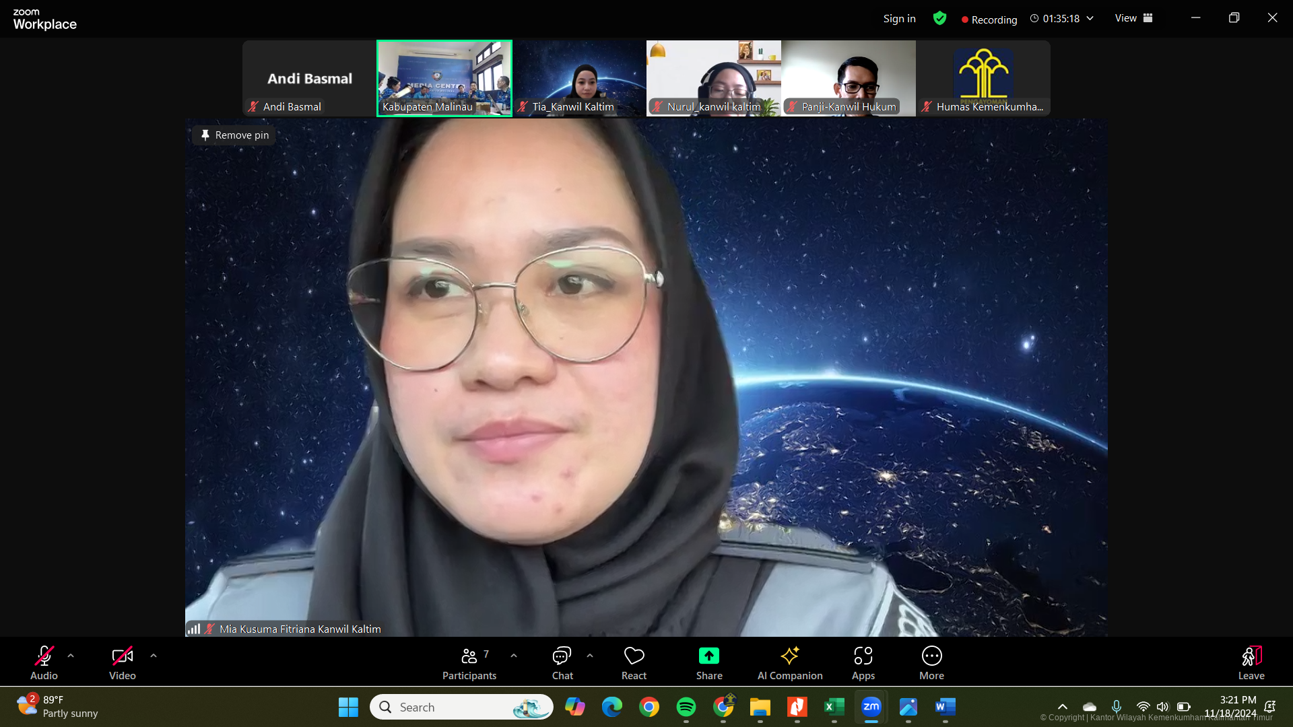Screen dimensions: 1293x727
Task: Select Kabupaten Malinau video thumbnail
Action: [444, 78]
